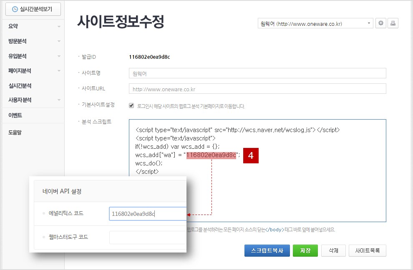Click the green 저장 save button
Image resolution: width=413 pixels, height=270 pixels.
pos(305,250)
